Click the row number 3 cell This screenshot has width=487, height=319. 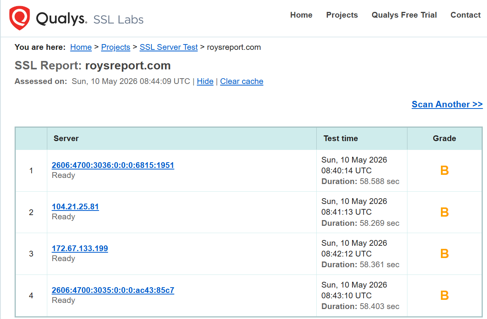point(31,254)
